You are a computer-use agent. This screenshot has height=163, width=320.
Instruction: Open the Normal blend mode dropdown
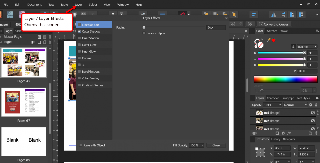pos(295,105)
